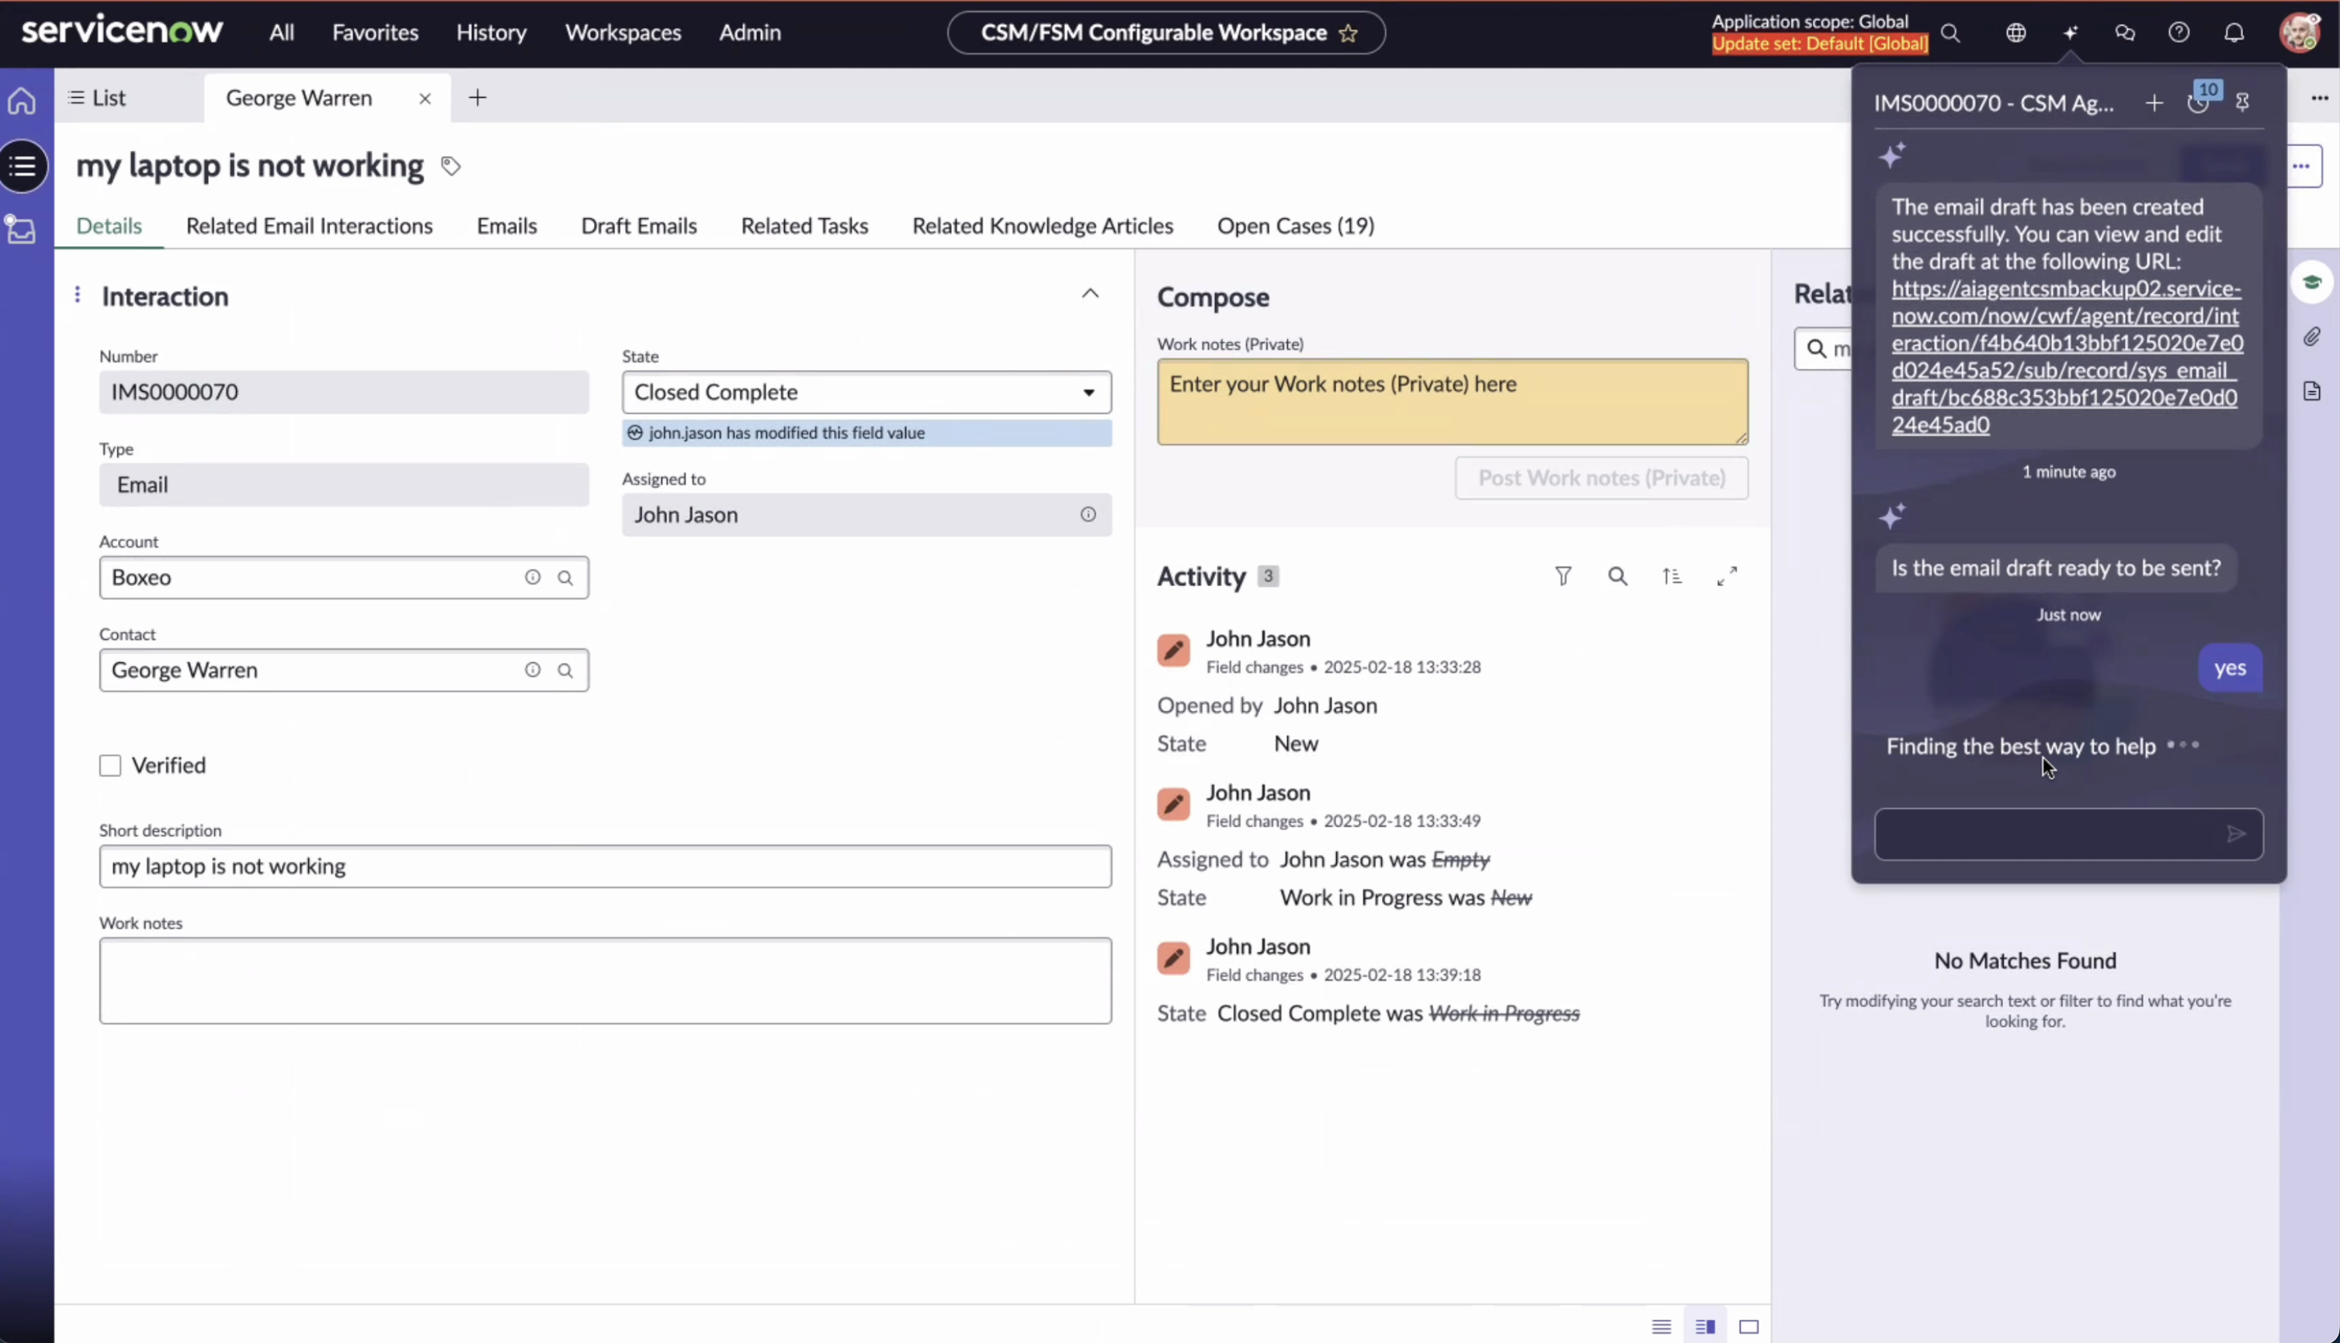Pin the Now Assist chat panel
The height and width of the screenshot is (1343, 2340).
[x=2242, y=102]
